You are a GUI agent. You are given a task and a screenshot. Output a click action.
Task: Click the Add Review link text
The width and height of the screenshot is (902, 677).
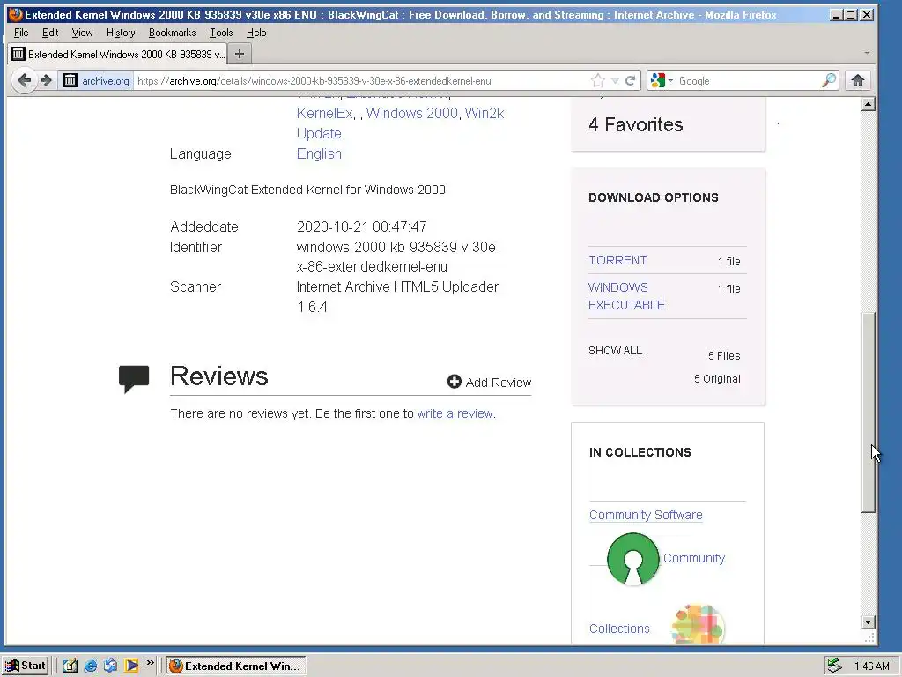(499, 383)
